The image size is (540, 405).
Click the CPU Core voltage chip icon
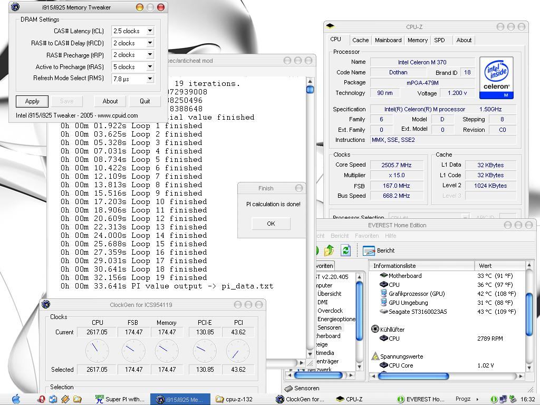click(x=384, y=365)
